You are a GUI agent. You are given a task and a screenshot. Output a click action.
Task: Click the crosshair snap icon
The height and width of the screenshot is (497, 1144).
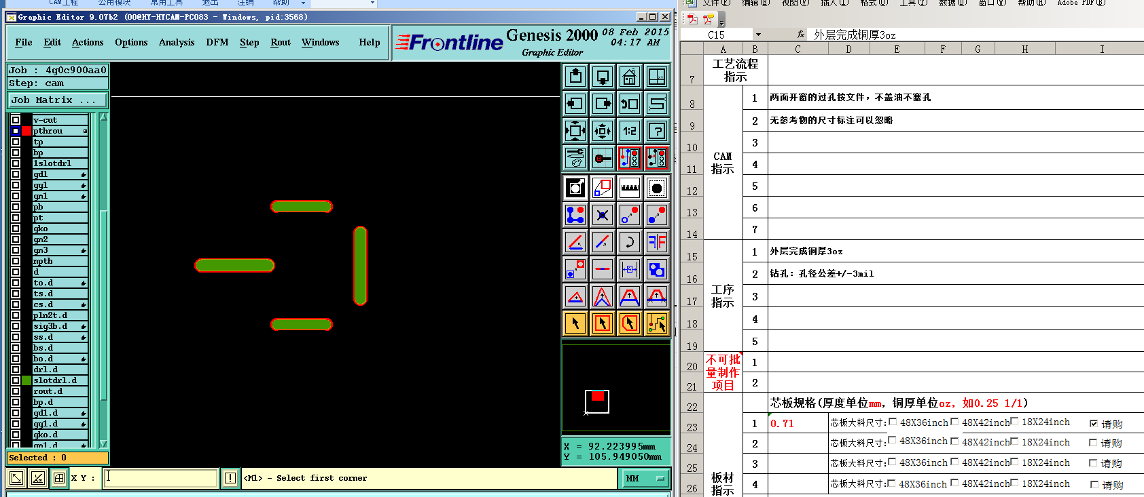(x=603, y=158)
